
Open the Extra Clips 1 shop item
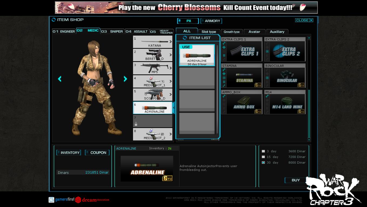(242, 49)
